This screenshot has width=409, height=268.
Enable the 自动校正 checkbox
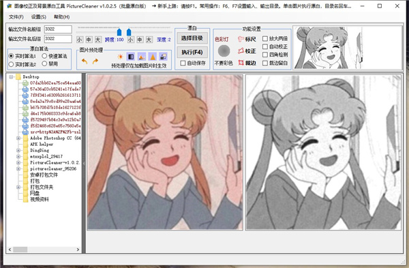[x=265, y=46]
